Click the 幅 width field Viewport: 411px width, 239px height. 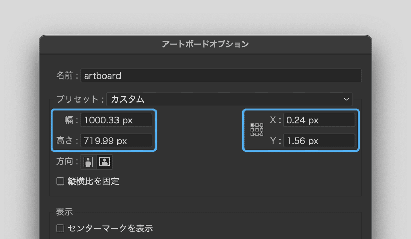tap(116, 120)
